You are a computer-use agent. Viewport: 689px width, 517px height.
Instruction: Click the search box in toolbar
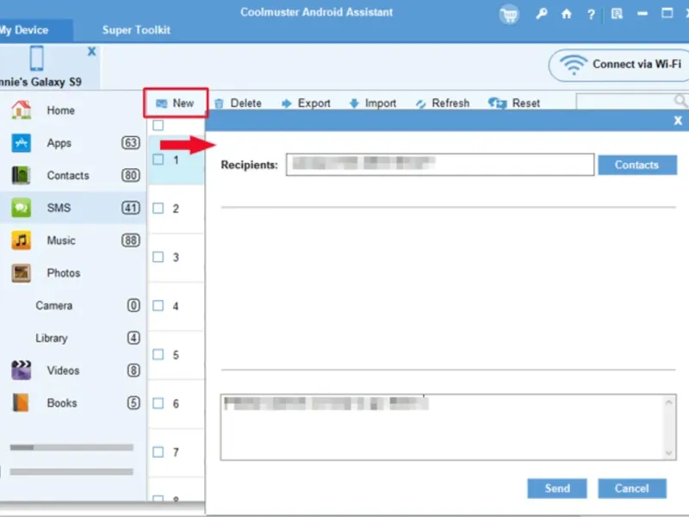(x=632, y=102)
